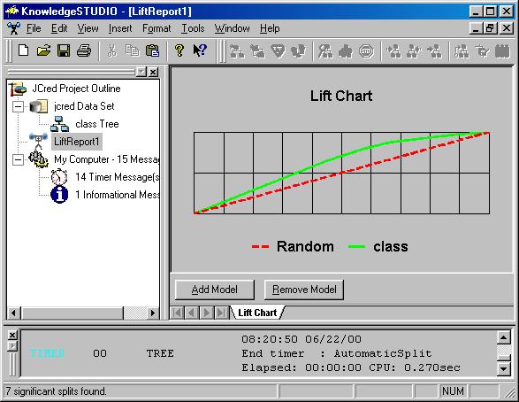
Task: Close the project outline panel
Action: pyautogui.click(x=153, y=72)
